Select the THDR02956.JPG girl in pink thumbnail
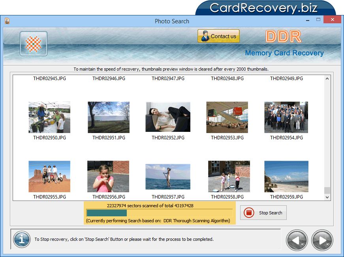This screenshot has width=344, height=257. pyautogui.click(x=108, y=176)
